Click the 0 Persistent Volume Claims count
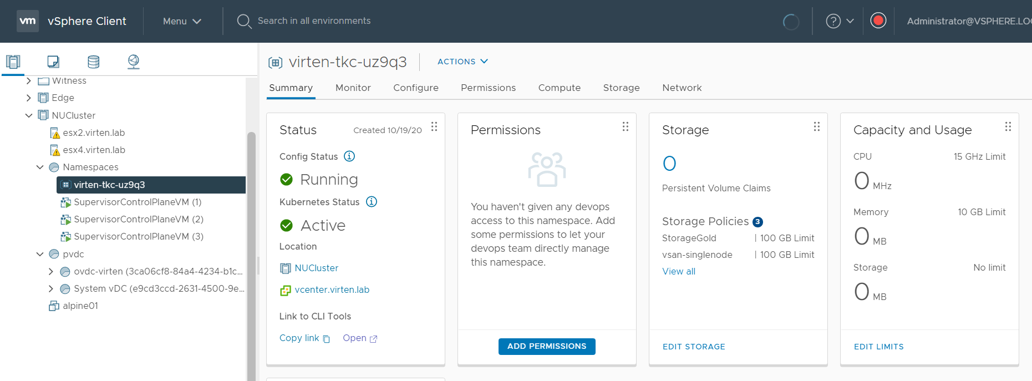The height and width of the screenshot is (381, 1032). (669, 164)
